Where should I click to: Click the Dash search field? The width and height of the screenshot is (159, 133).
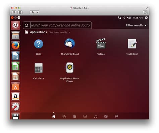pyautogui.click(x=57, y=25)
